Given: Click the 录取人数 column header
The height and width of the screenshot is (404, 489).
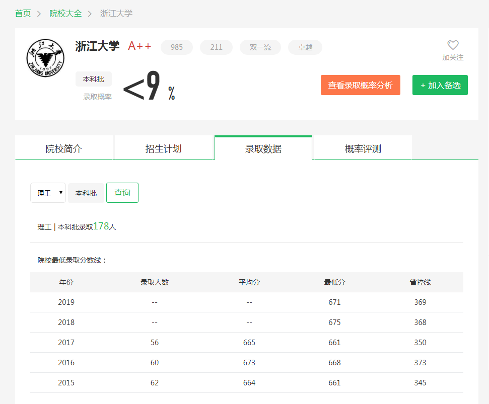Looking at the screenshot, I should pos(155,282).
